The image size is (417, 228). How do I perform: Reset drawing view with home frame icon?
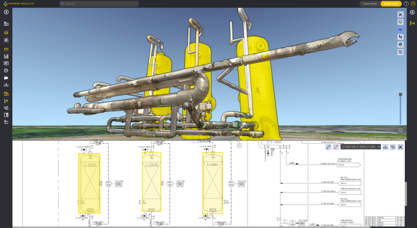[x=400, y=147]
